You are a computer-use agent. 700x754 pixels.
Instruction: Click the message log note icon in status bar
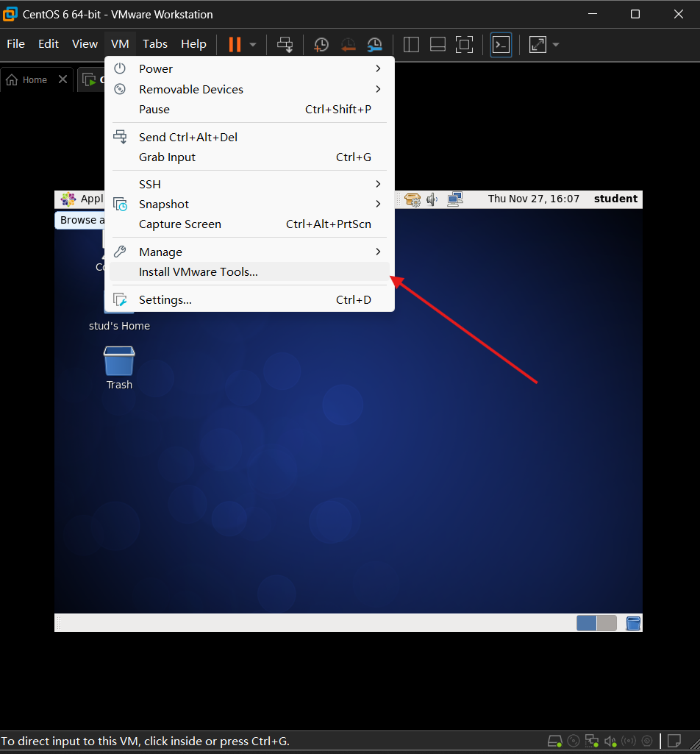[x=674, y=741]
